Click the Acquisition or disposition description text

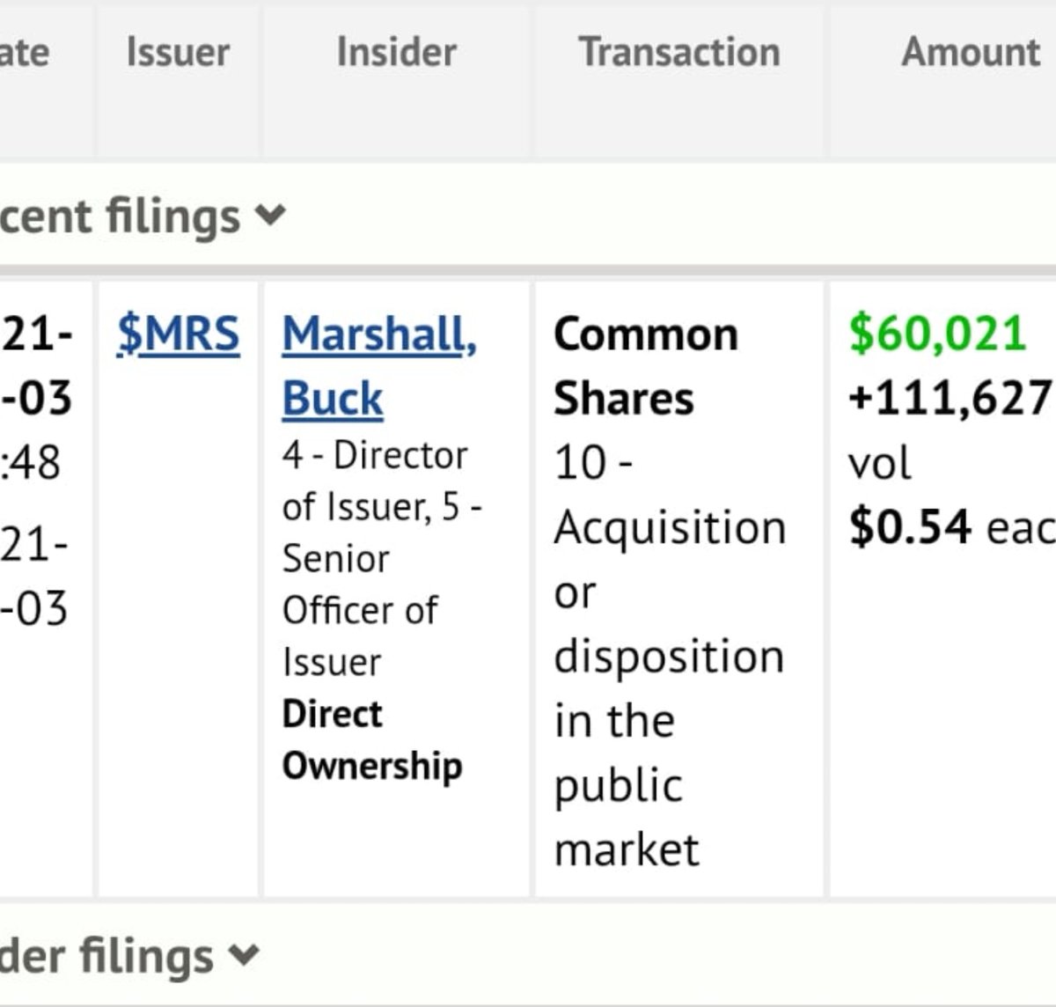pos(670,688)
